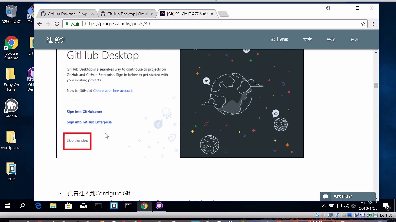Open the 文章 navigation item
This screenshot has height=222, width=396.
(x=308, y=39)
